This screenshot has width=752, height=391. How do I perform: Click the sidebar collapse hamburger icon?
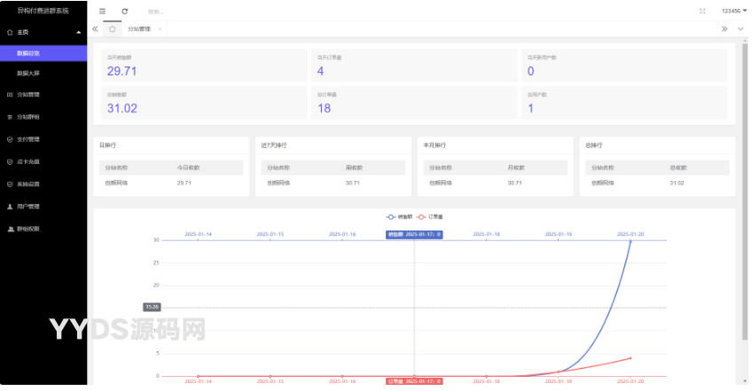[102, 12]
